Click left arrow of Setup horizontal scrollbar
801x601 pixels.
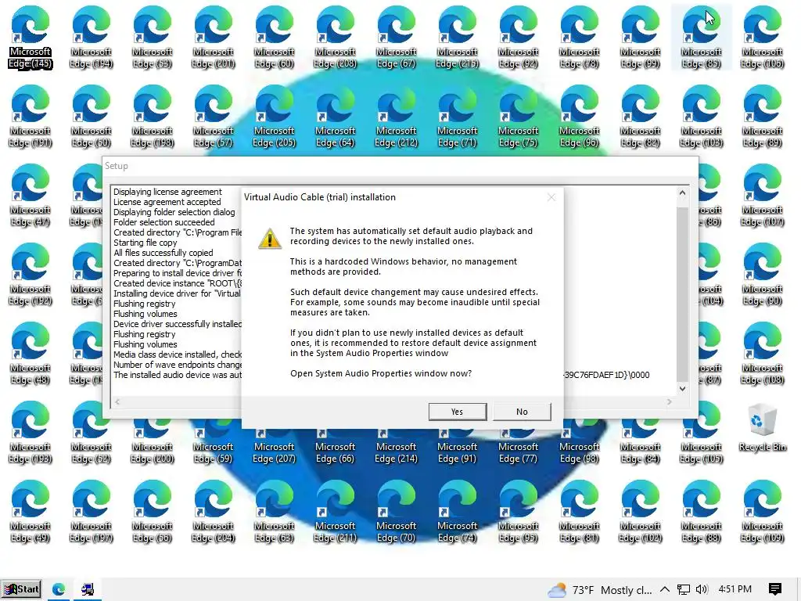[117, 402]
